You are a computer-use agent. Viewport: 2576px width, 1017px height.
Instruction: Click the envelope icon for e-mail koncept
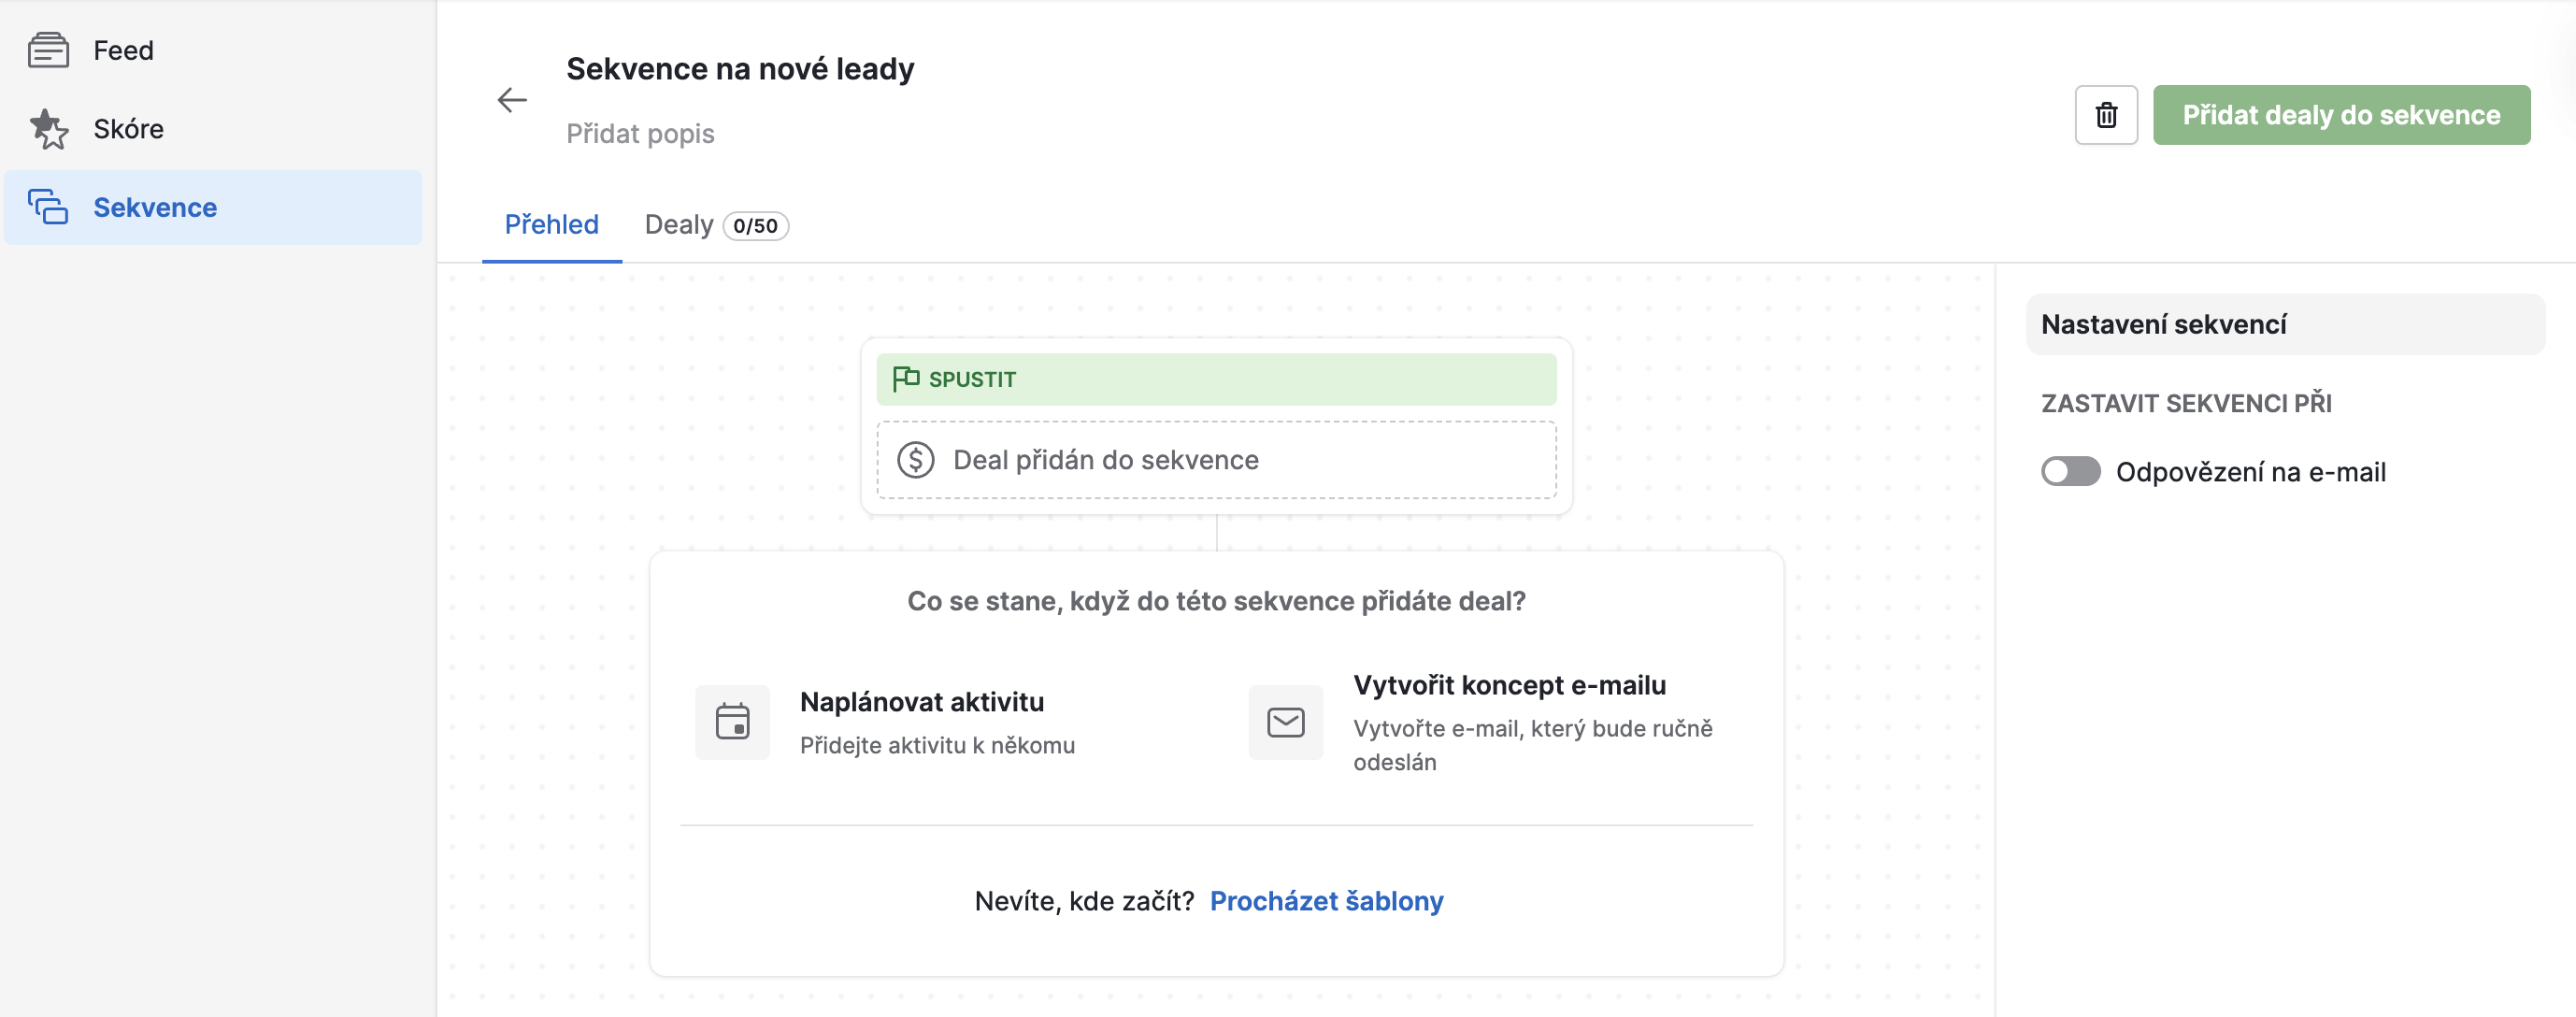(1285, 722)
